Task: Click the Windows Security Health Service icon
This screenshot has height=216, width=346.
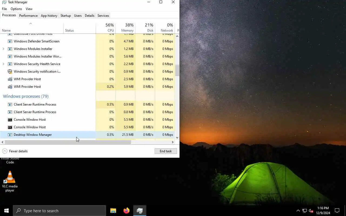Action: click(x=10, y=64)
